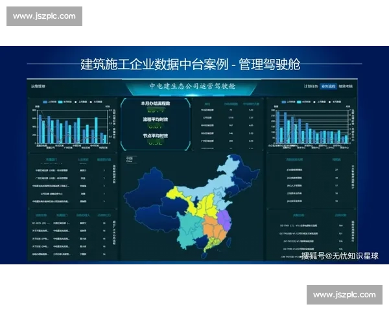389x311 pixels.
Task: Toggle first white-dot legend in right chart
Action: click(320, 102)
